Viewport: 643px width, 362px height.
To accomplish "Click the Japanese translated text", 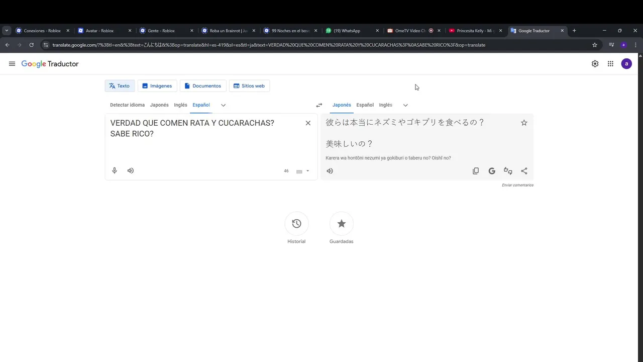I will [405, 133].
